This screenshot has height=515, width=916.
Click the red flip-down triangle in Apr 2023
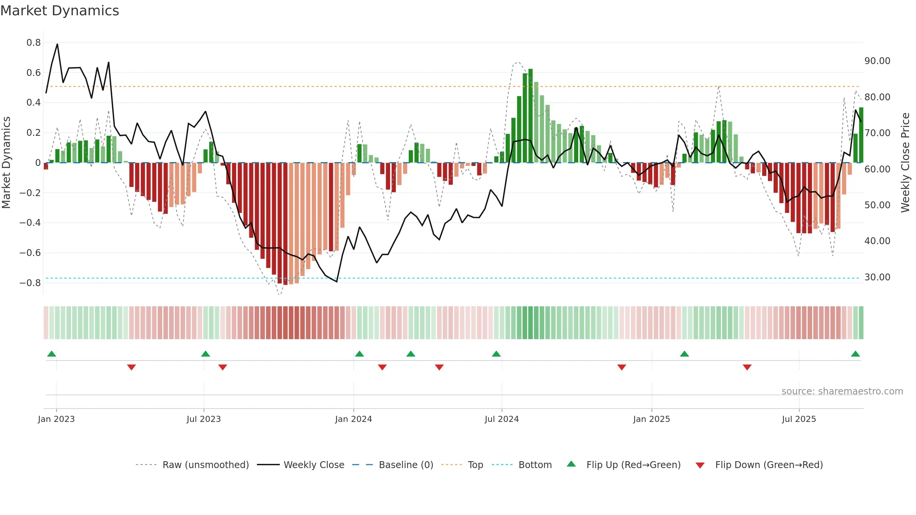tap(131, 367)
